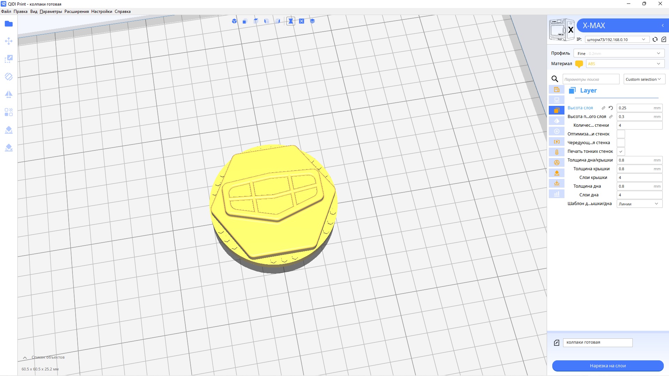Select the support blocker tool icon
This screenshot has width=669, height=376.
(x=9, y=130)
